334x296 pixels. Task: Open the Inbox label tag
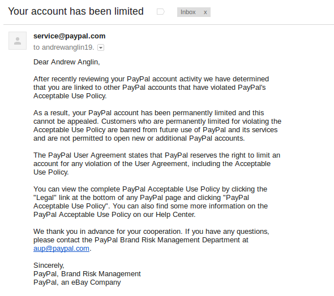pyautogui.click(x=188, y=12)
